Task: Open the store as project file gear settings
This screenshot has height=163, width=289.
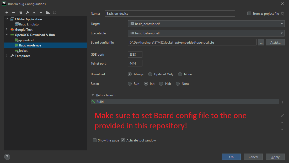Action: click(282, 13)
